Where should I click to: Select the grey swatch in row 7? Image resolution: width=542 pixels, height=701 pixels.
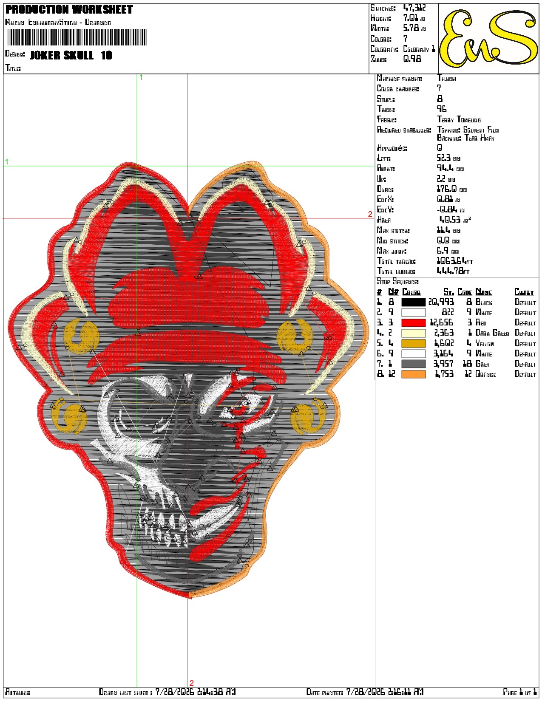(x=413, y=364)
